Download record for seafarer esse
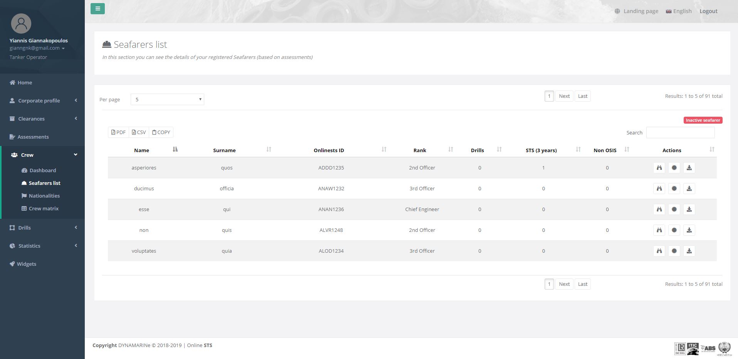 [689, 210]
